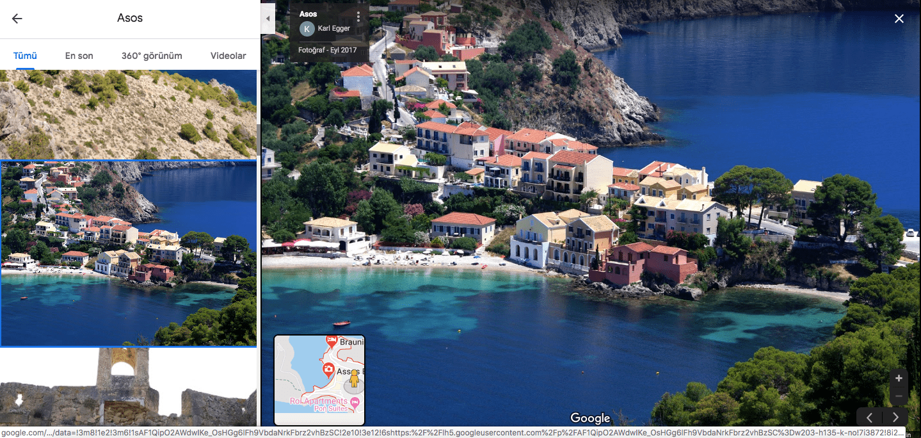This screenshot has height=438, width=921.
Task: Show the previous photo with left chevron
Action: pos(869,418)
